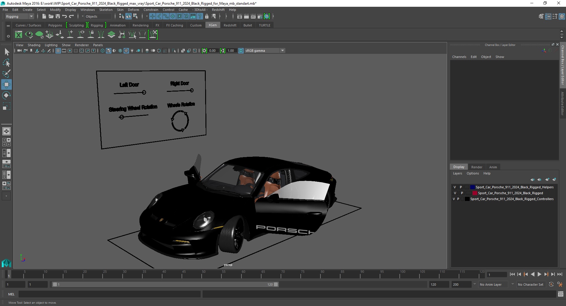Toggle visibility V of Rigged_Helpers layer
The width and height of the screenshot is (566, 306).
pos(455,187)
